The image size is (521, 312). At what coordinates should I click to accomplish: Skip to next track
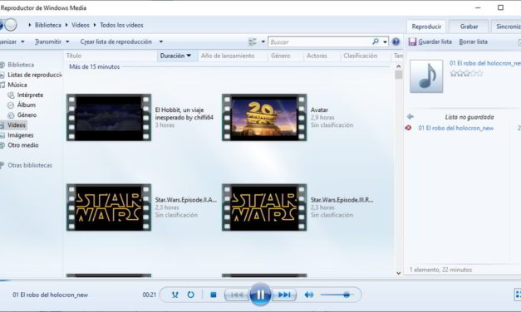coord(284,295)
